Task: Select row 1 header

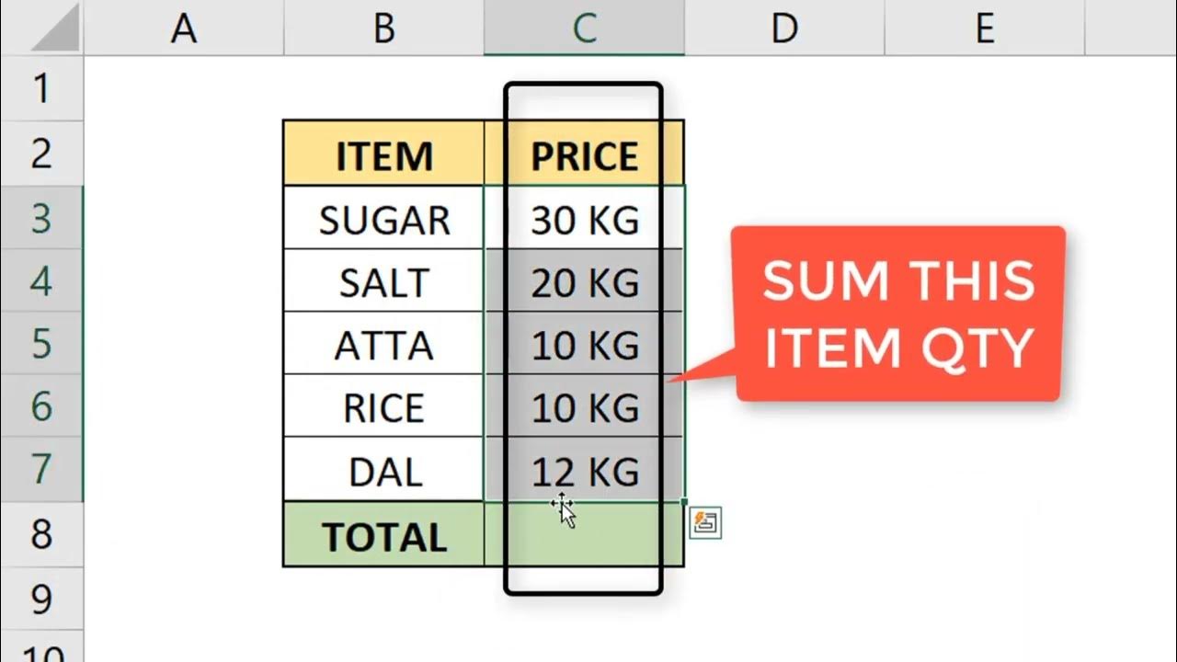Action: (x=41, y=89)
